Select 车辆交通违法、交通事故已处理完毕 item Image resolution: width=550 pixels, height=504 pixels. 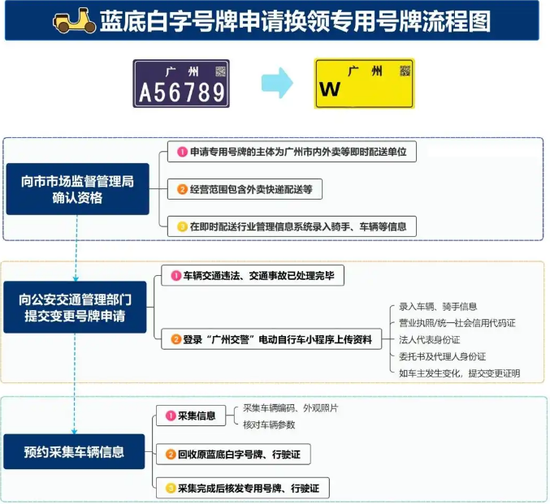[x=252, y=277]
